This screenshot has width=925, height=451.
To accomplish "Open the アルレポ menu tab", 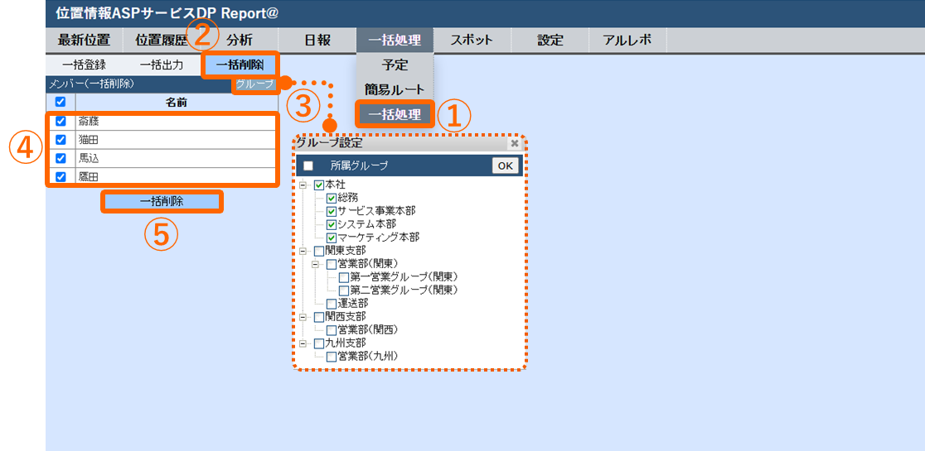I will pos(627,41).
